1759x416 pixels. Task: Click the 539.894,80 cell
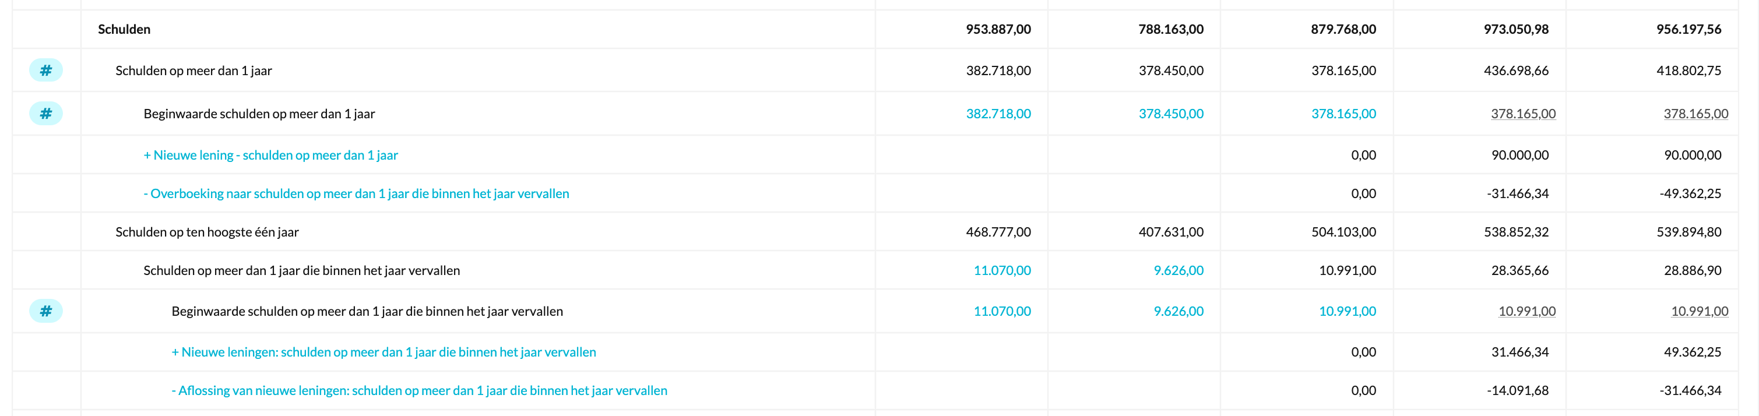[1688, 232]
